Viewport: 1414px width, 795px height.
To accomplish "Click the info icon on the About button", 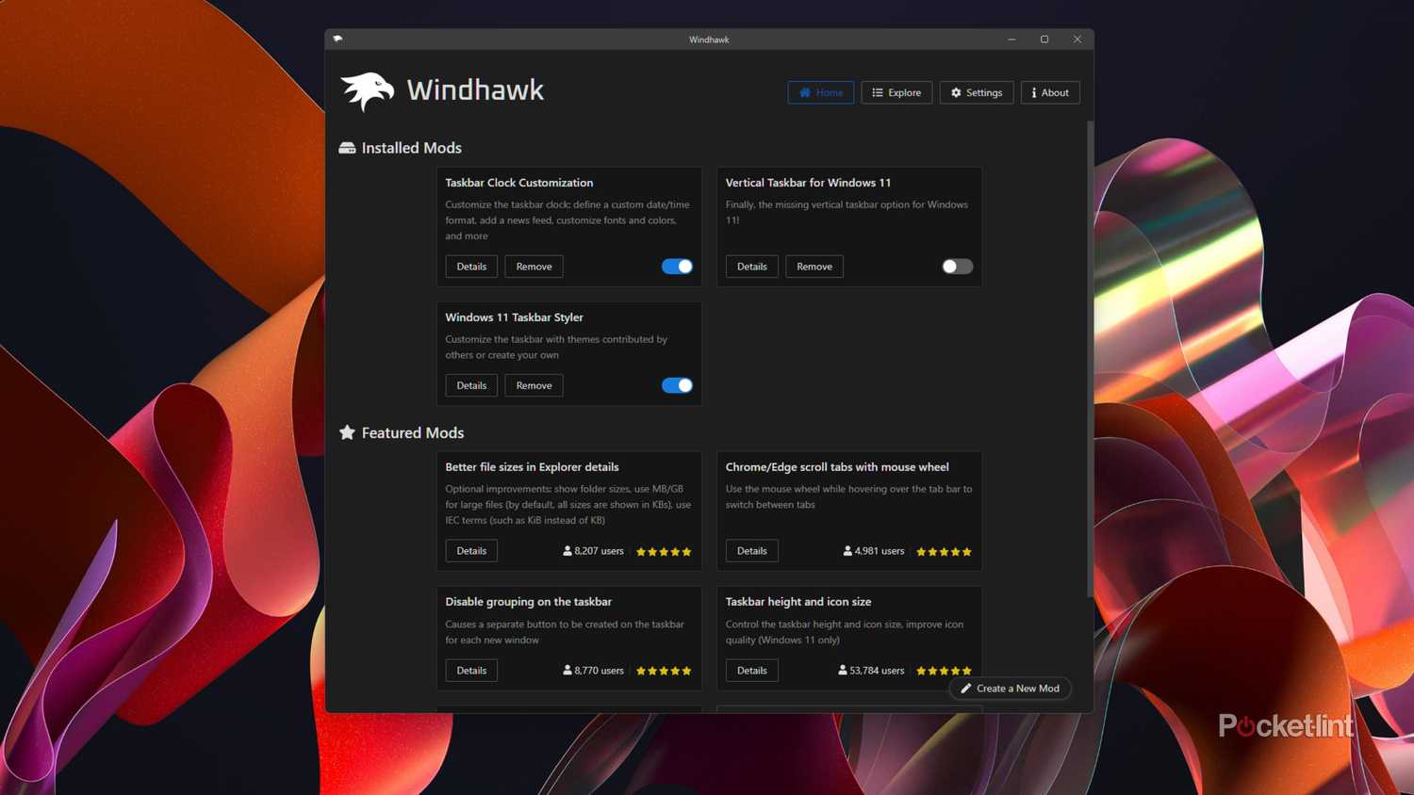I will tap(1033, 92).
